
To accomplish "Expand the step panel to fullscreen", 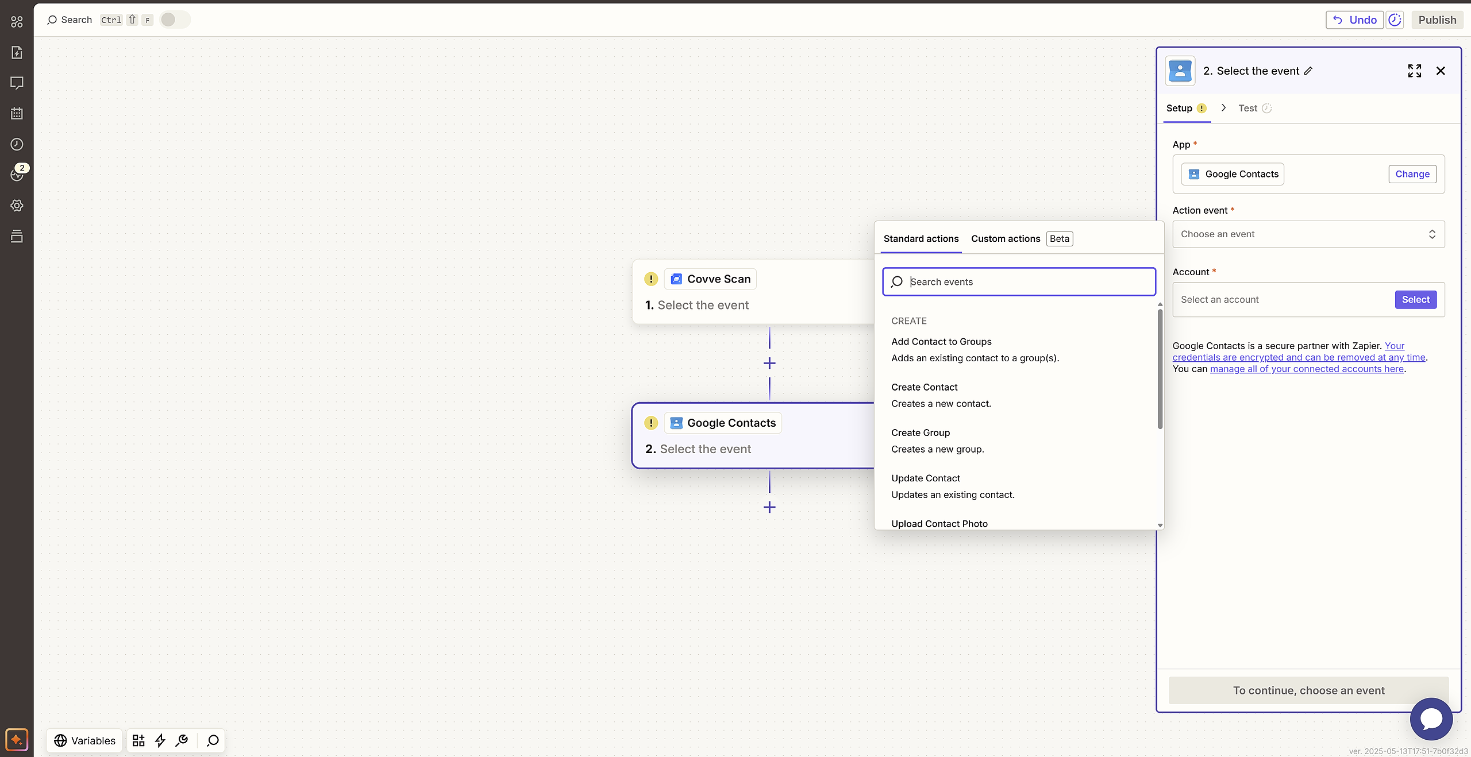I will 1414,71.
